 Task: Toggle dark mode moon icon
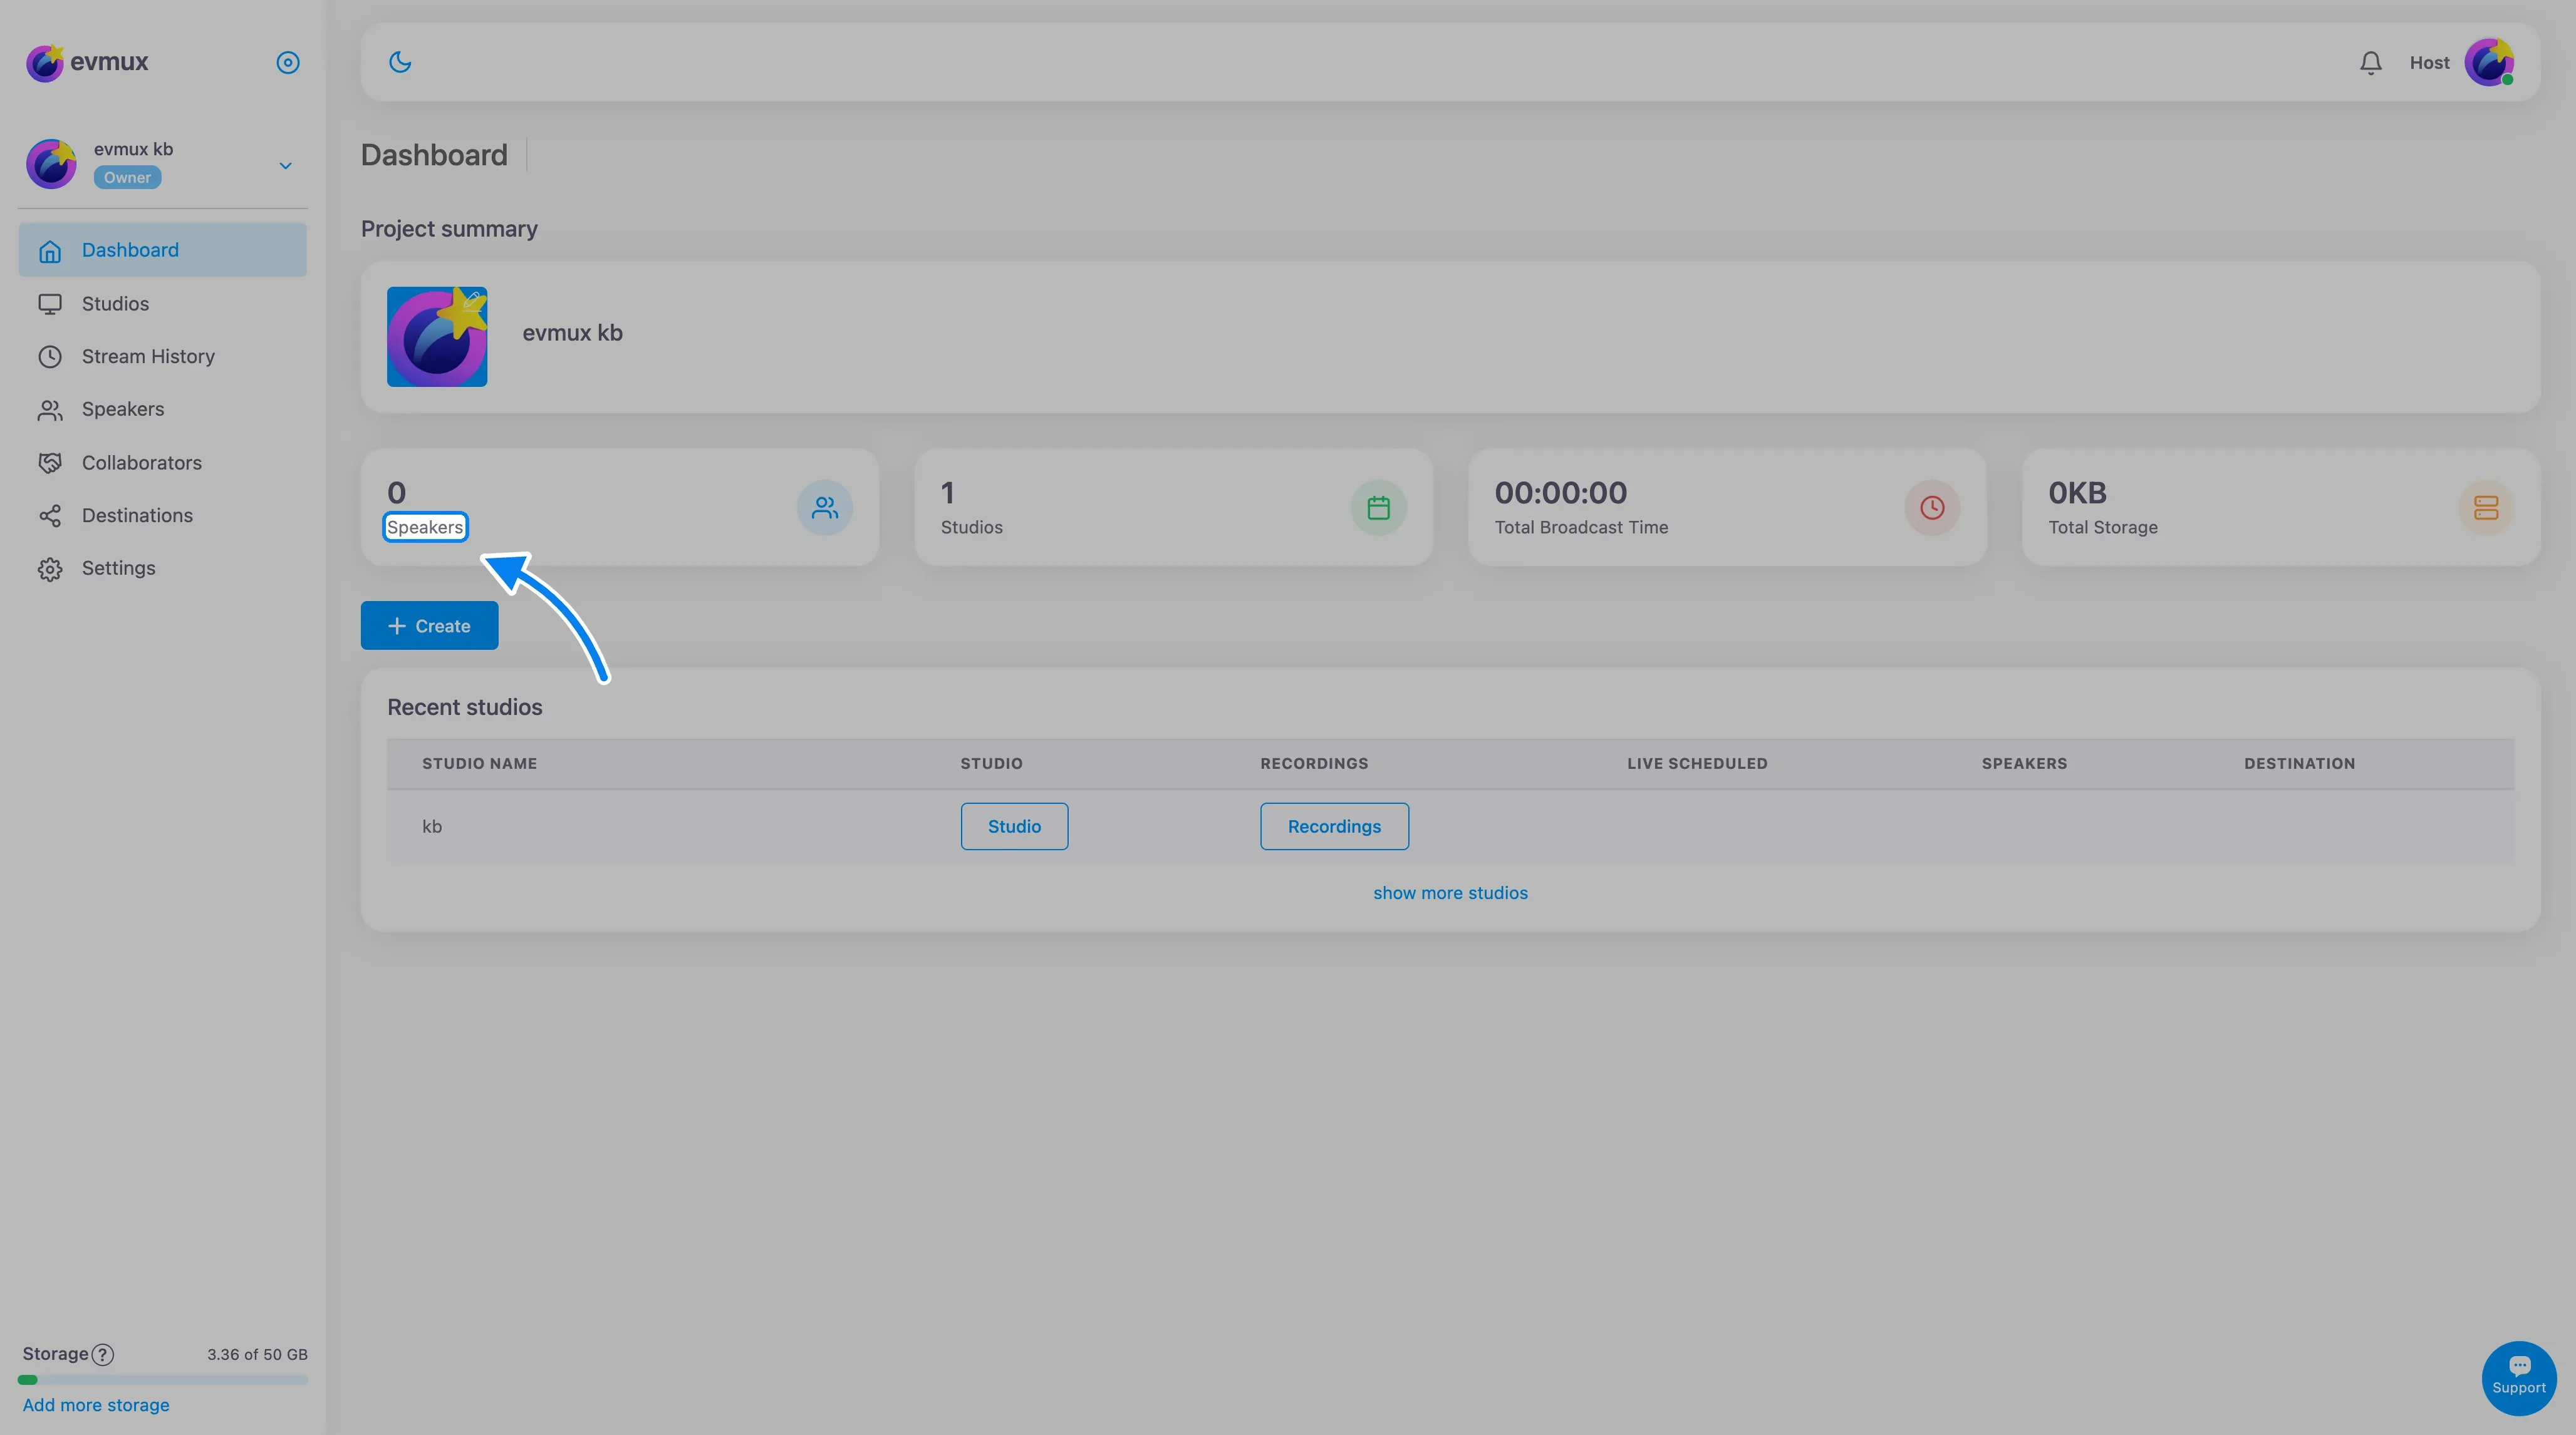point(400,62)
